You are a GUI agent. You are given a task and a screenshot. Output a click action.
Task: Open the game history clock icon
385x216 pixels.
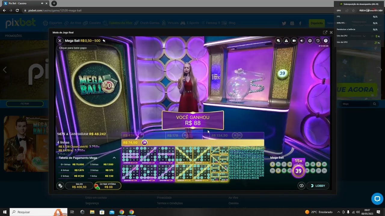[318, 41]
